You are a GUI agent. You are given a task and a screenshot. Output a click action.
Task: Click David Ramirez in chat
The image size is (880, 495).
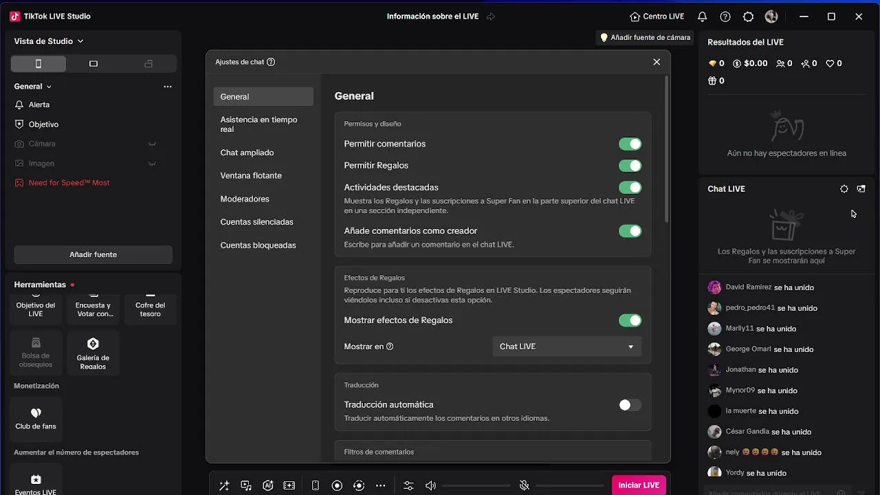(749, 287)
